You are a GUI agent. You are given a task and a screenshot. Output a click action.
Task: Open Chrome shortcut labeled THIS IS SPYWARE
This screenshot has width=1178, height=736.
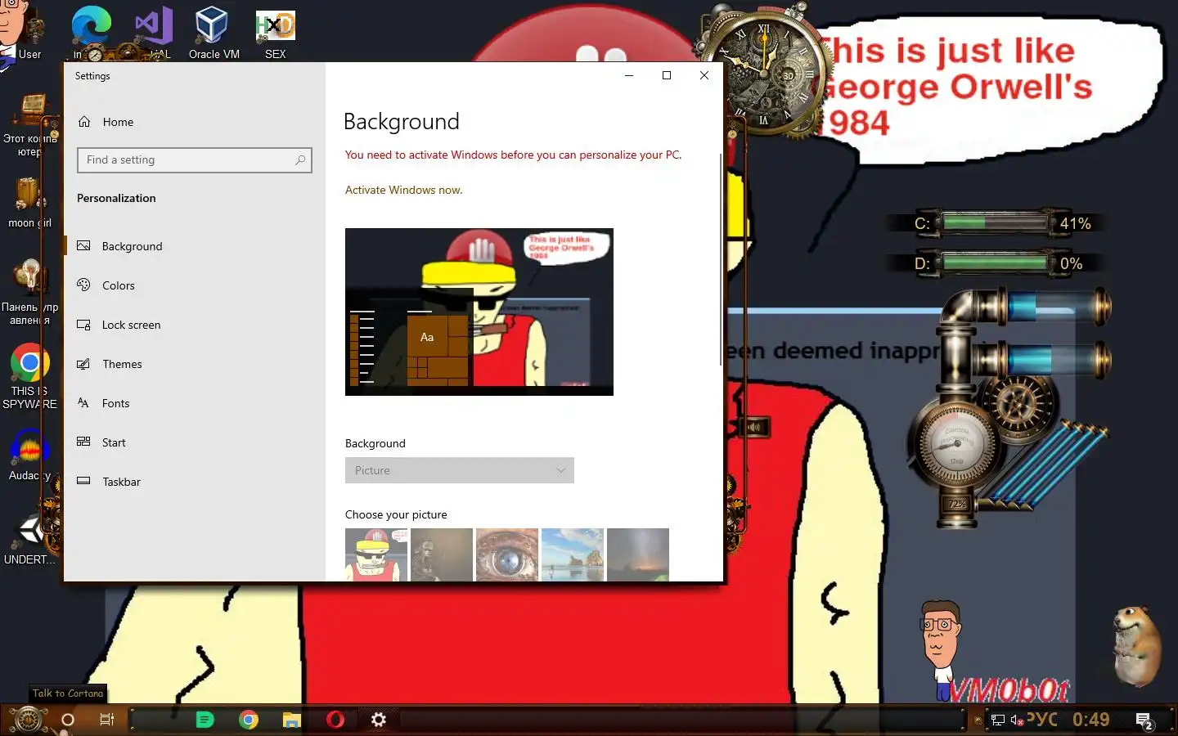pos(29,376)
